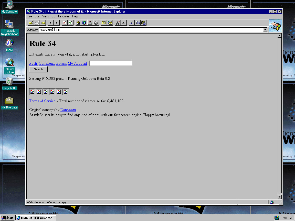
Task: Click the Use larger font icon
Action: tap(118, 23)
